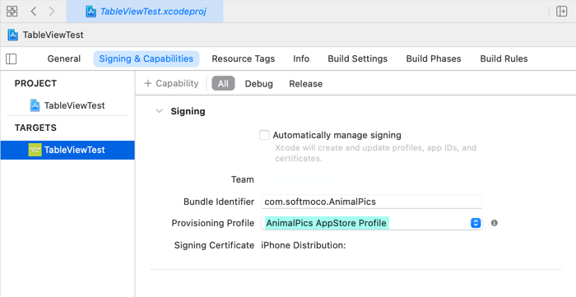Filter to Release configuration

click(305, 84)
